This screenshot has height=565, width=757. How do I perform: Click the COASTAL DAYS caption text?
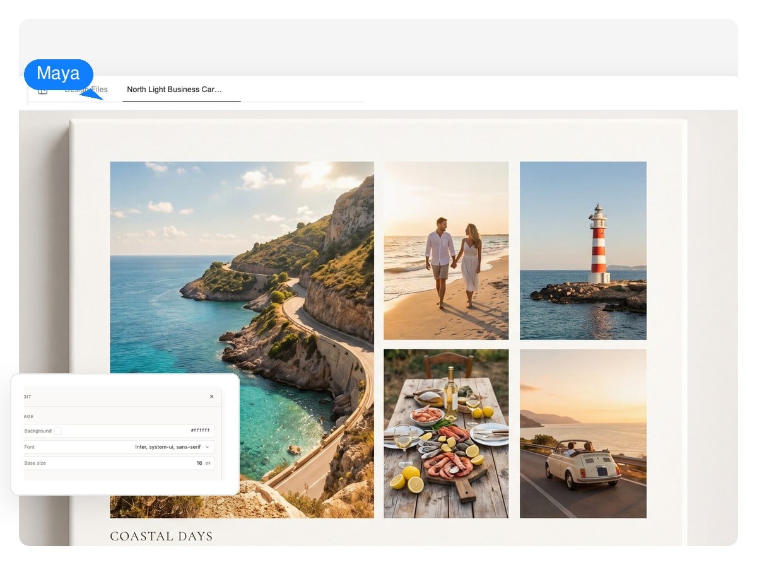click(161, 537)
